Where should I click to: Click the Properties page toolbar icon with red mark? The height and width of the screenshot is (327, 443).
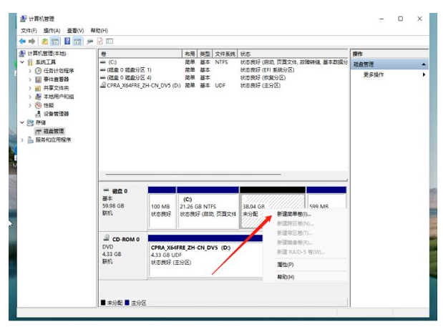(99, 42)
